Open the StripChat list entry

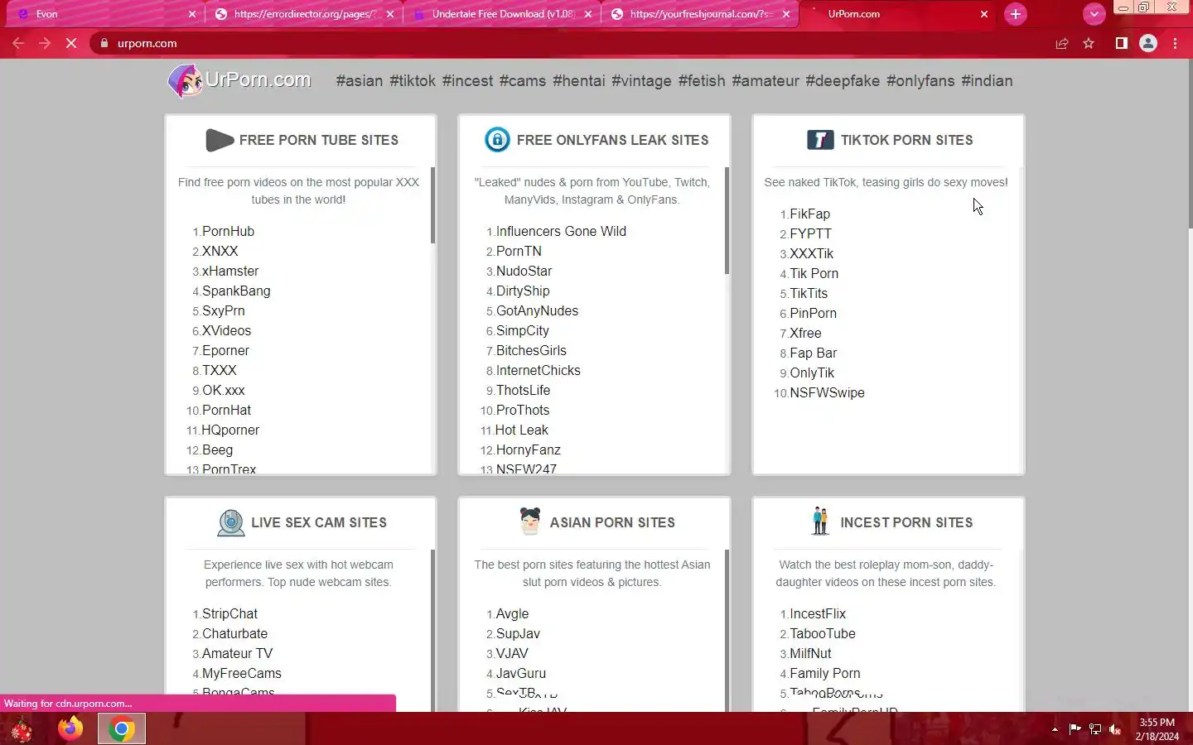[230, 613]
